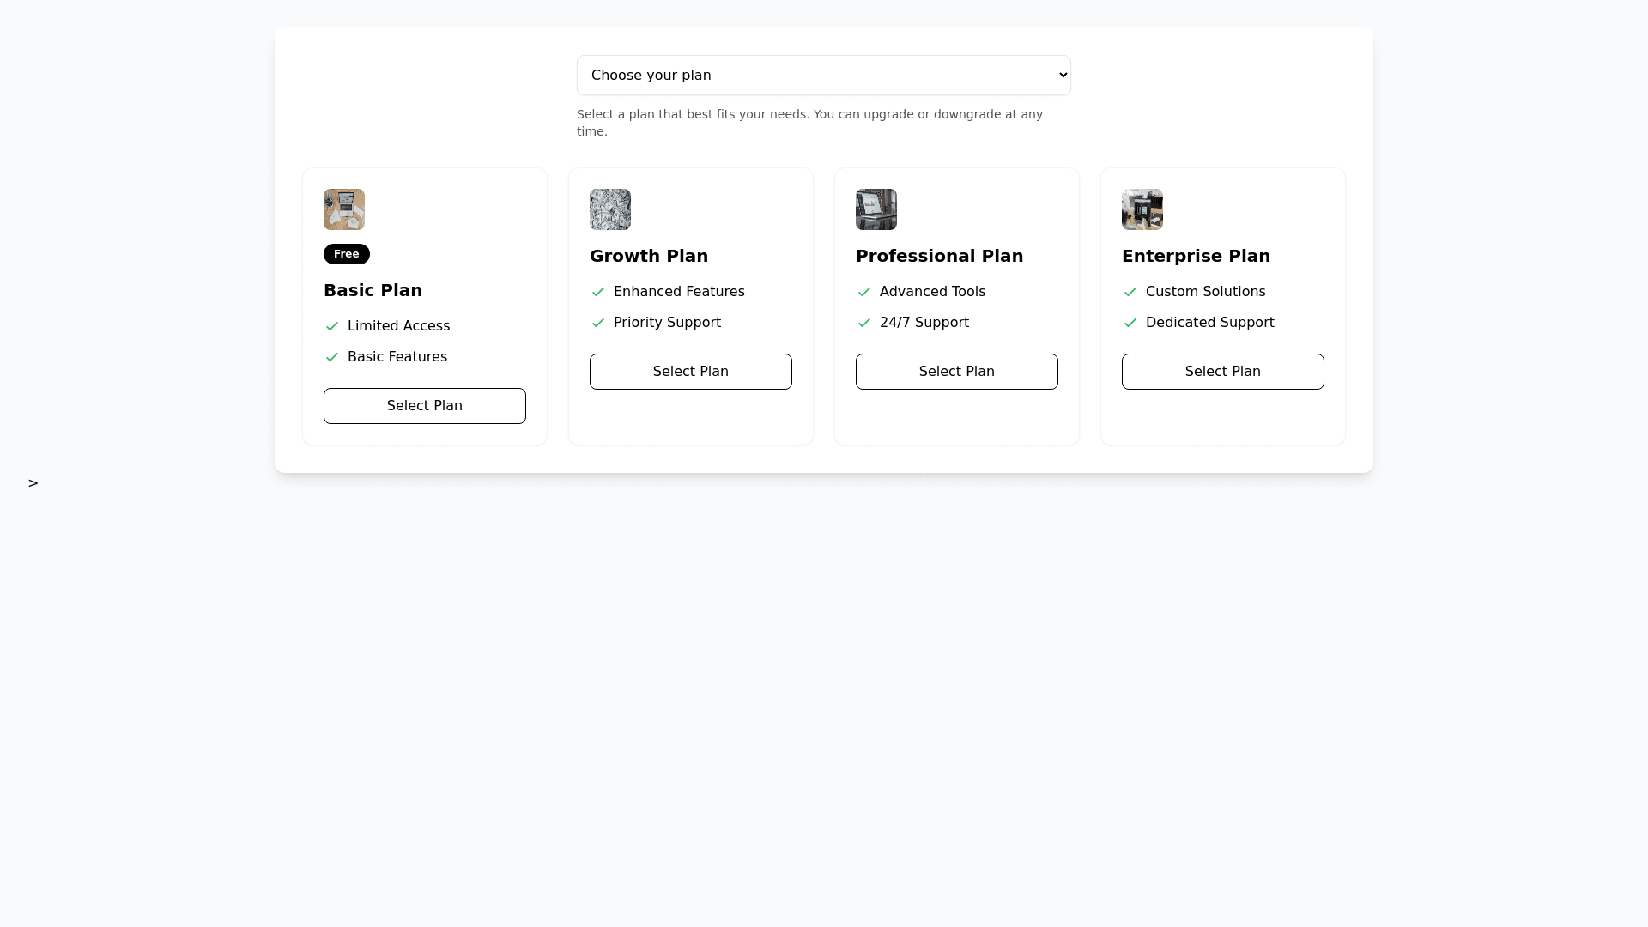Select Plan button under Basic Plan

[425, 406]
